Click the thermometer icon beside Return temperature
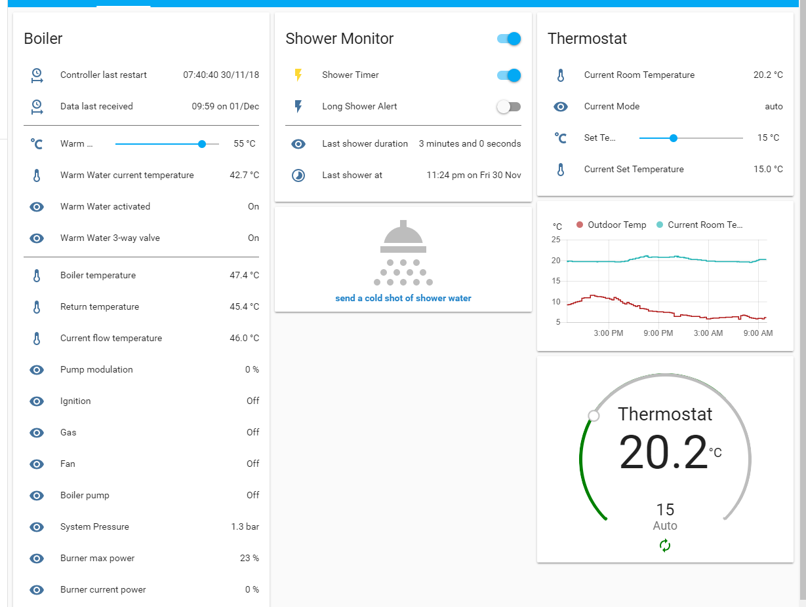 point(37,306)
